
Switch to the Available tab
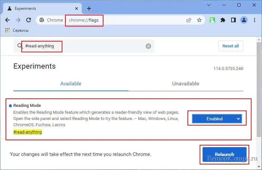[x=71, y=84]
